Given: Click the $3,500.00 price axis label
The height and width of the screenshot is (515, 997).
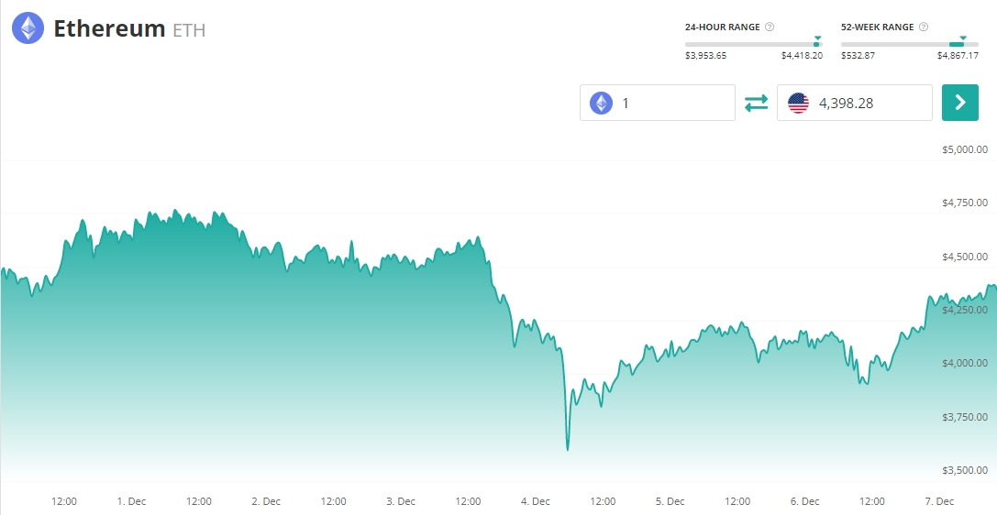Looking at the screenshot, I should pyautogui.click(x=964, y=470).
